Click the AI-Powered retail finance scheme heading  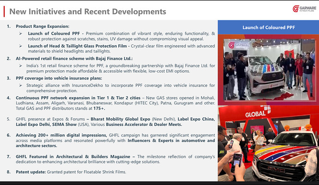tap(74, 59)
